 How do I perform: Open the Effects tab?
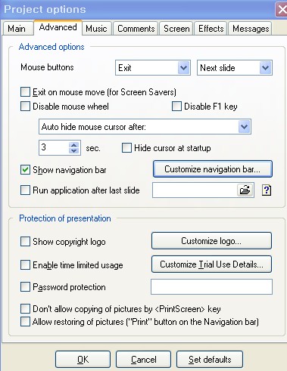[211, 29]
